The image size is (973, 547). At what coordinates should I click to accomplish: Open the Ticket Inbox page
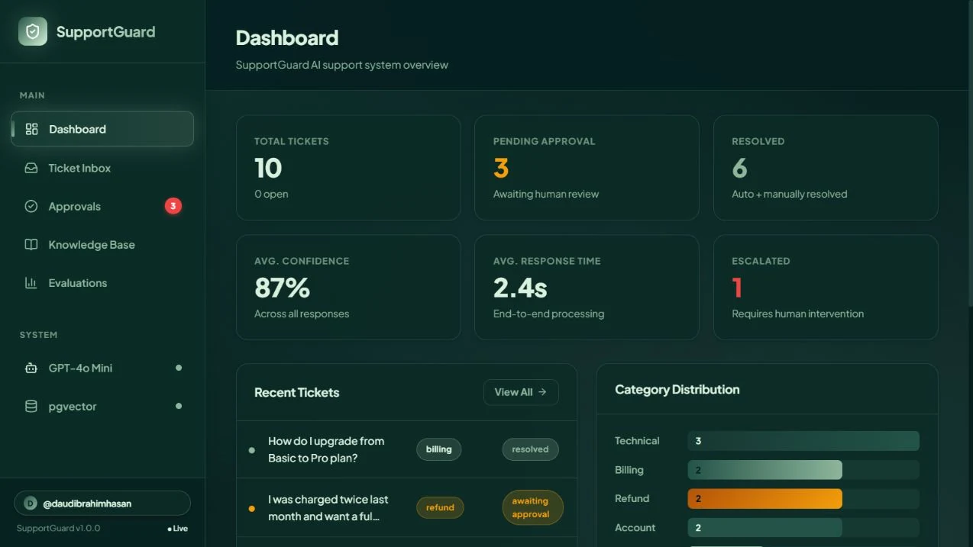point(102,168)
